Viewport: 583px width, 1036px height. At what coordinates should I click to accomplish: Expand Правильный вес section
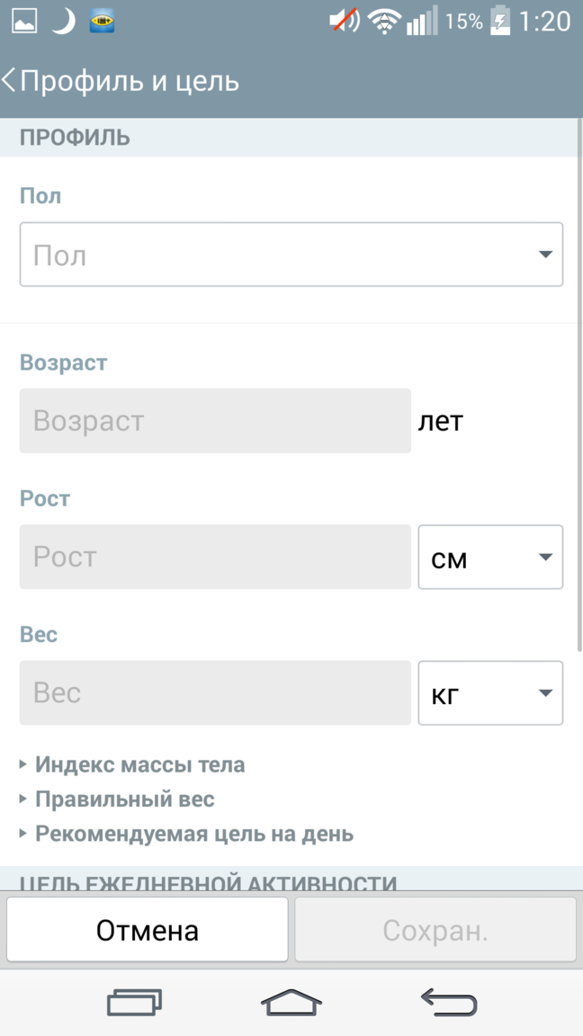pos(117,799)
